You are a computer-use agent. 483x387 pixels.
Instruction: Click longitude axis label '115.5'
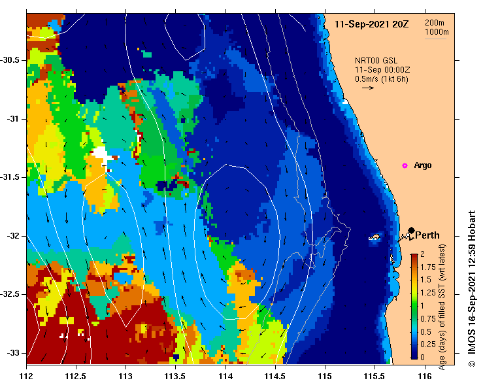(x=375, y=377)
